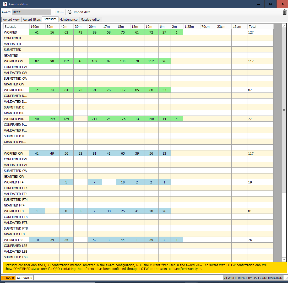Click the VALIDATED row label

[x=16, y=44]
